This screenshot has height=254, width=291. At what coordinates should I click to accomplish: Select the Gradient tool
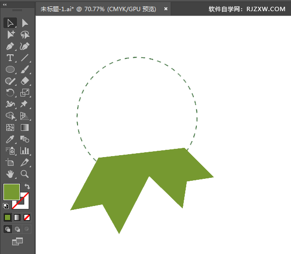click(25, 127)
